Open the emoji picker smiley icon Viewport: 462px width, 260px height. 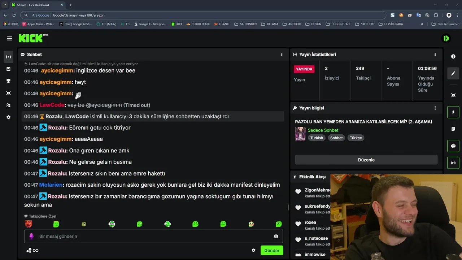pyautogui.click(x=276, y=236)
